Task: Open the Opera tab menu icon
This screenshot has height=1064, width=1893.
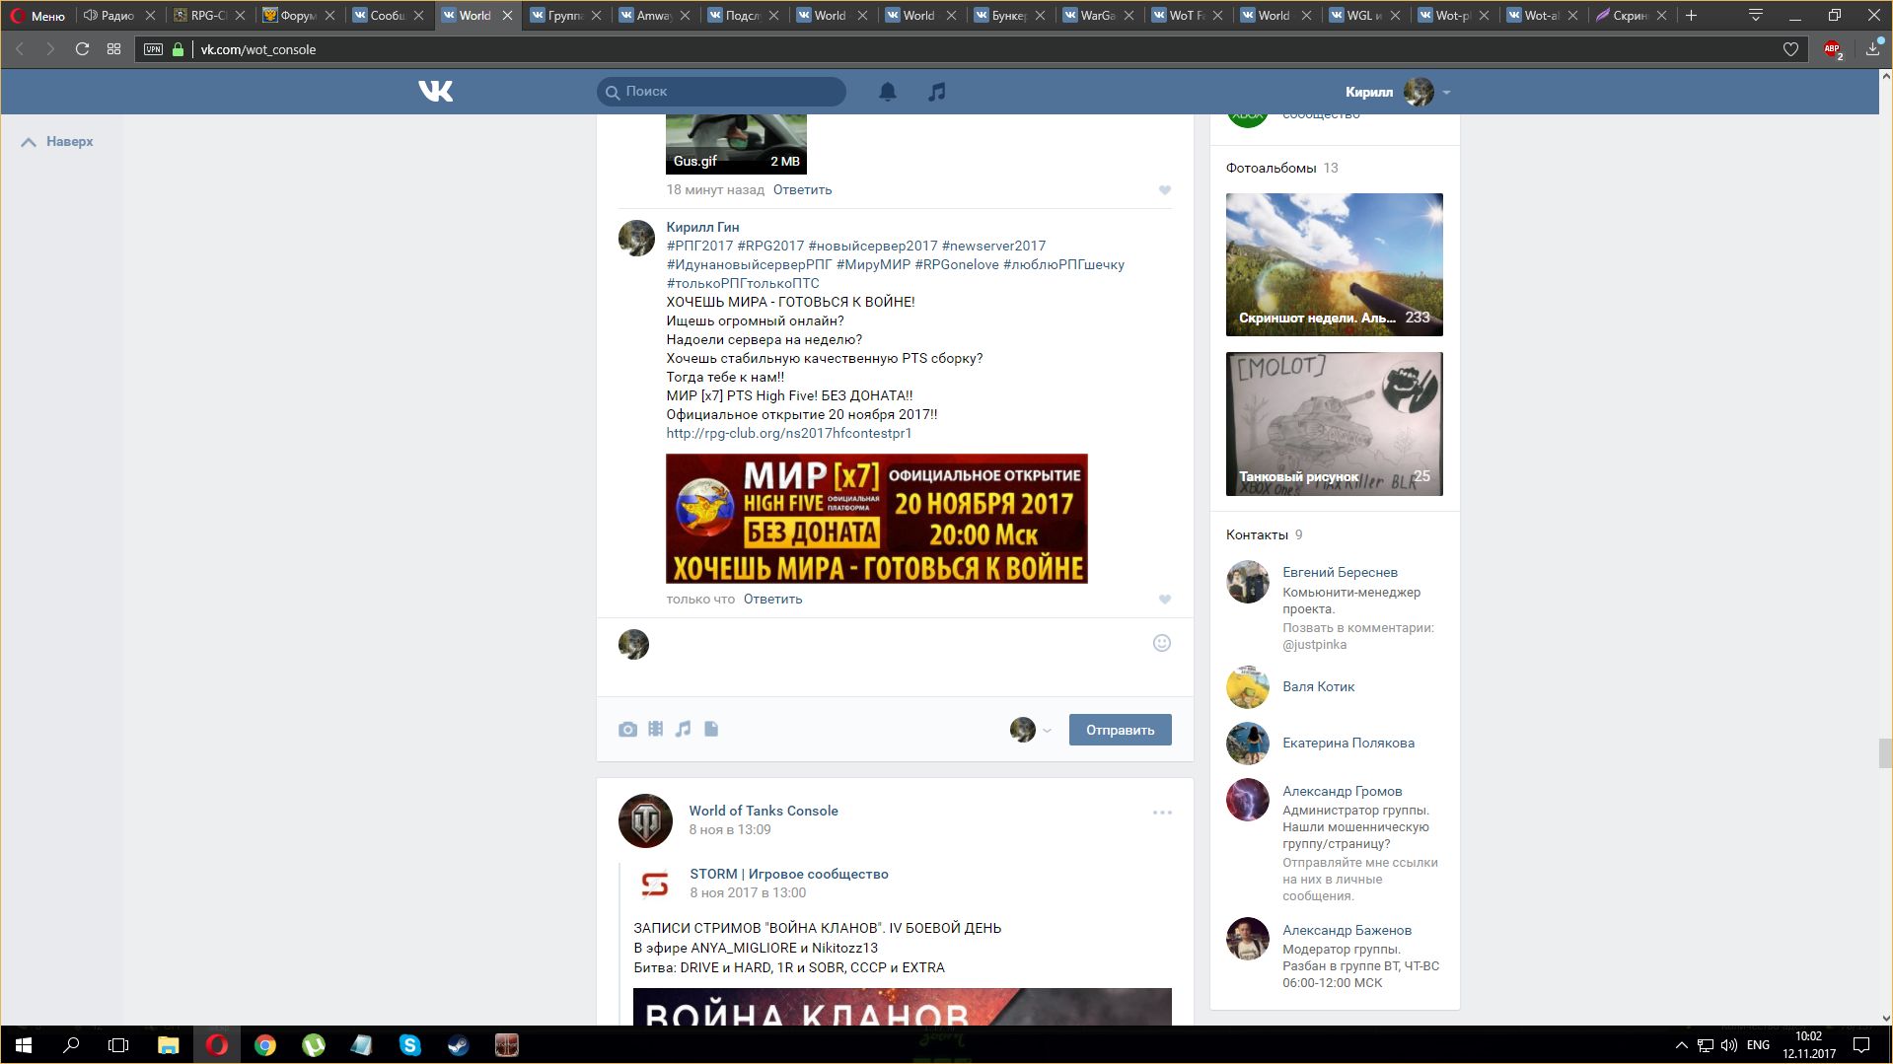Action: tap(1756, 15)
